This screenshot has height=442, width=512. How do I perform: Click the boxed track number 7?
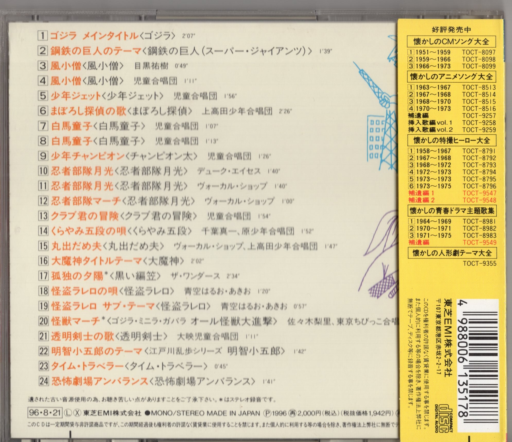43,126
